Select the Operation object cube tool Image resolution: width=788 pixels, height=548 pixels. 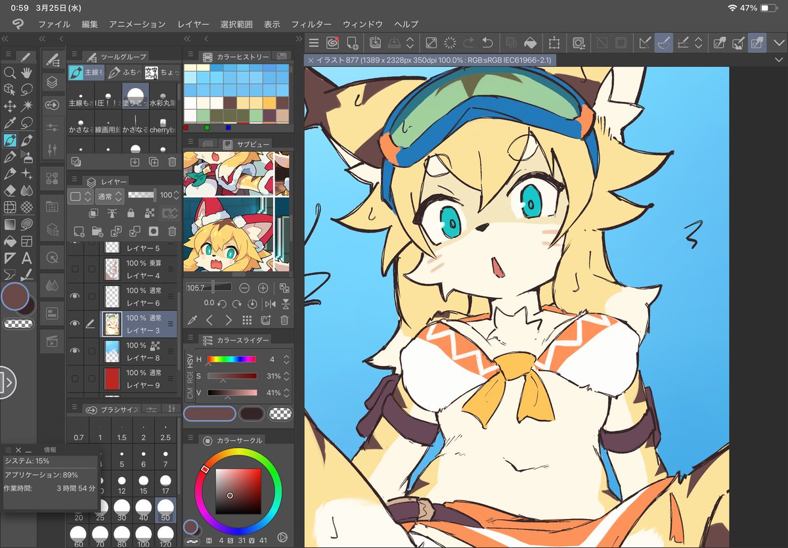click(10, 89)
